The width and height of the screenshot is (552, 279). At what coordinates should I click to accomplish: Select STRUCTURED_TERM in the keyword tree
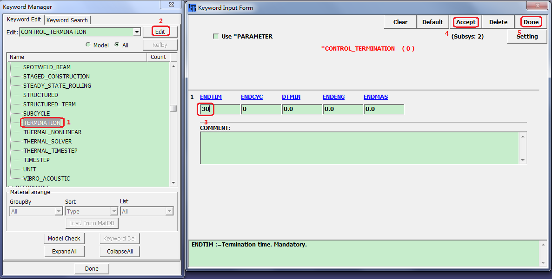(x=49, y=104)
